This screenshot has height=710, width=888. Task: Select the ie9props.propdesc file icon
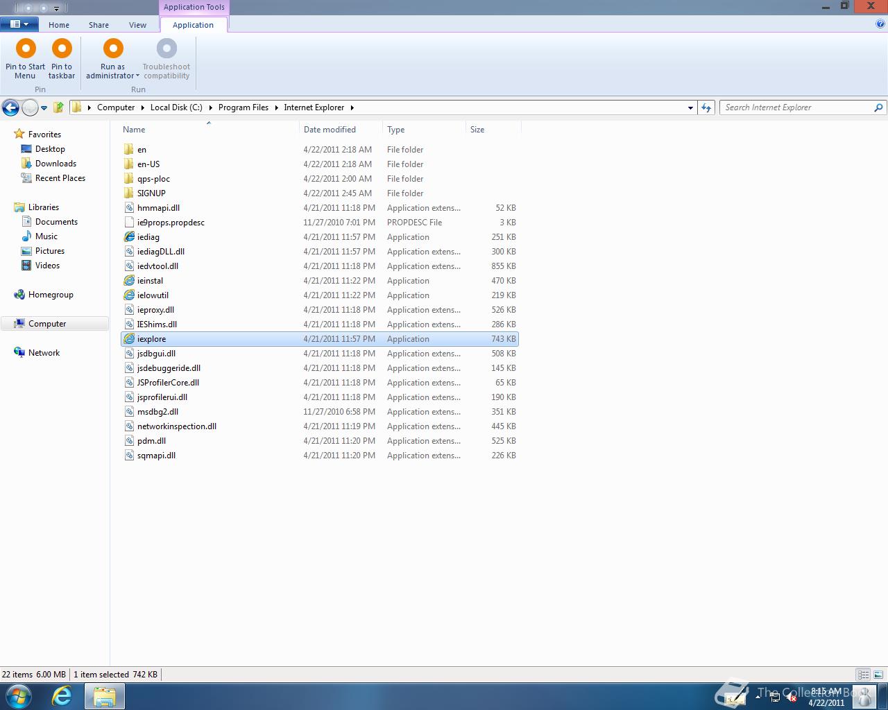tap(129, 223)
